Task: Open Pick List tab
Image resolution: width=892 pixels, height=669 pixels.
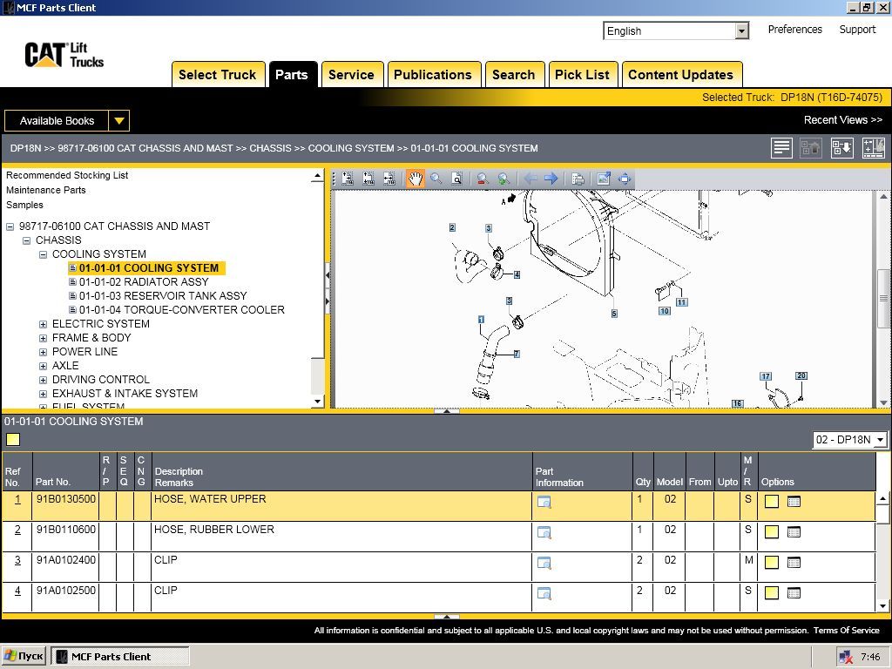Action: [582, 75]
